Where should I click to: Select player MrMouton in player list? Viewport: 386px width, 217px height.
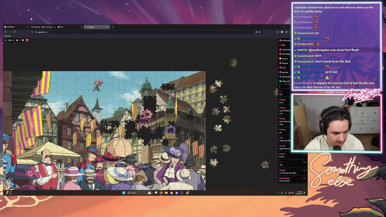pos(285,40)
